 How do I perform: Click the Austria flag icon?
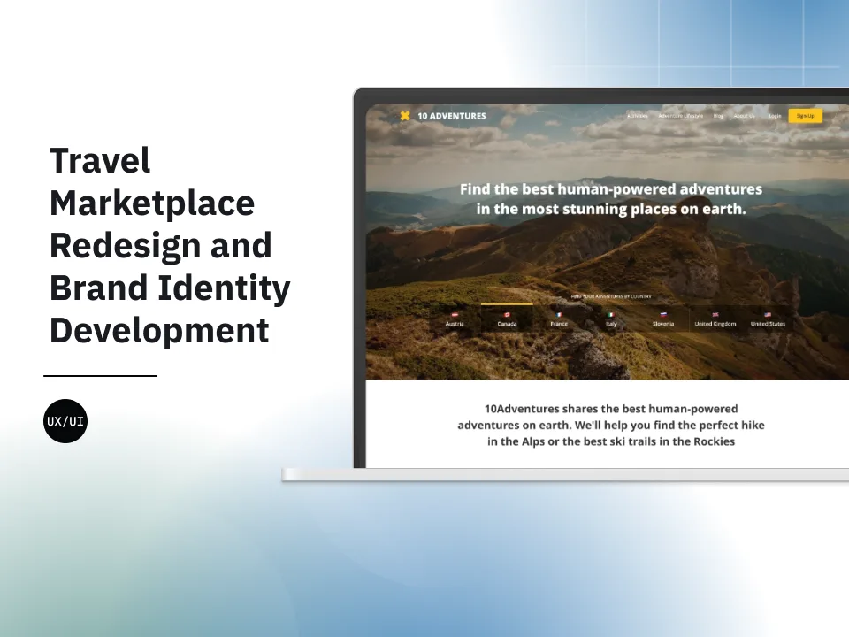click(455, 314)
